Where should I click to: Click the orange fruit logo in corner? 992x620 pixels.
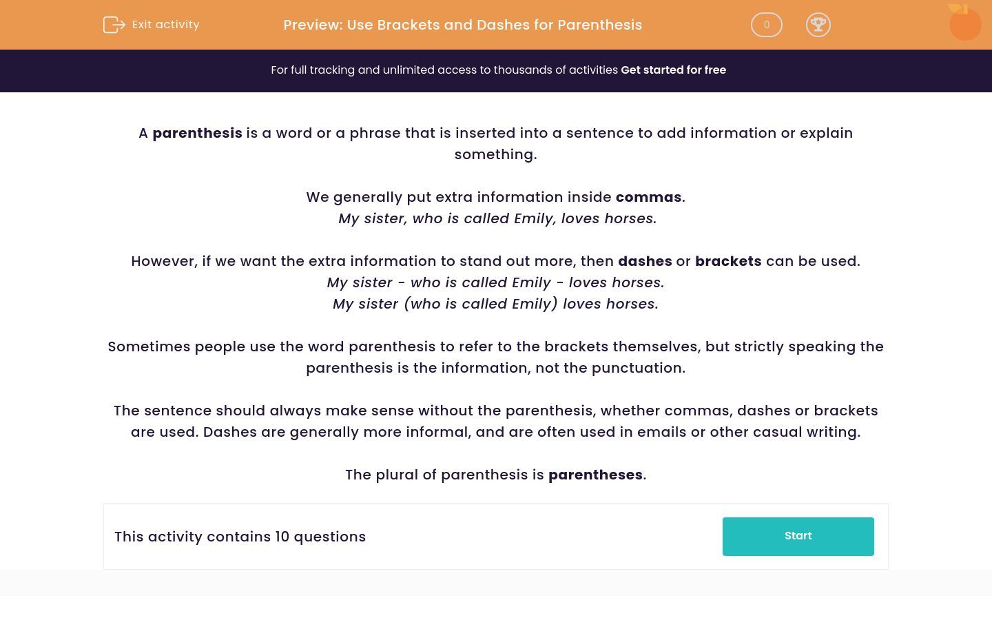964,23
